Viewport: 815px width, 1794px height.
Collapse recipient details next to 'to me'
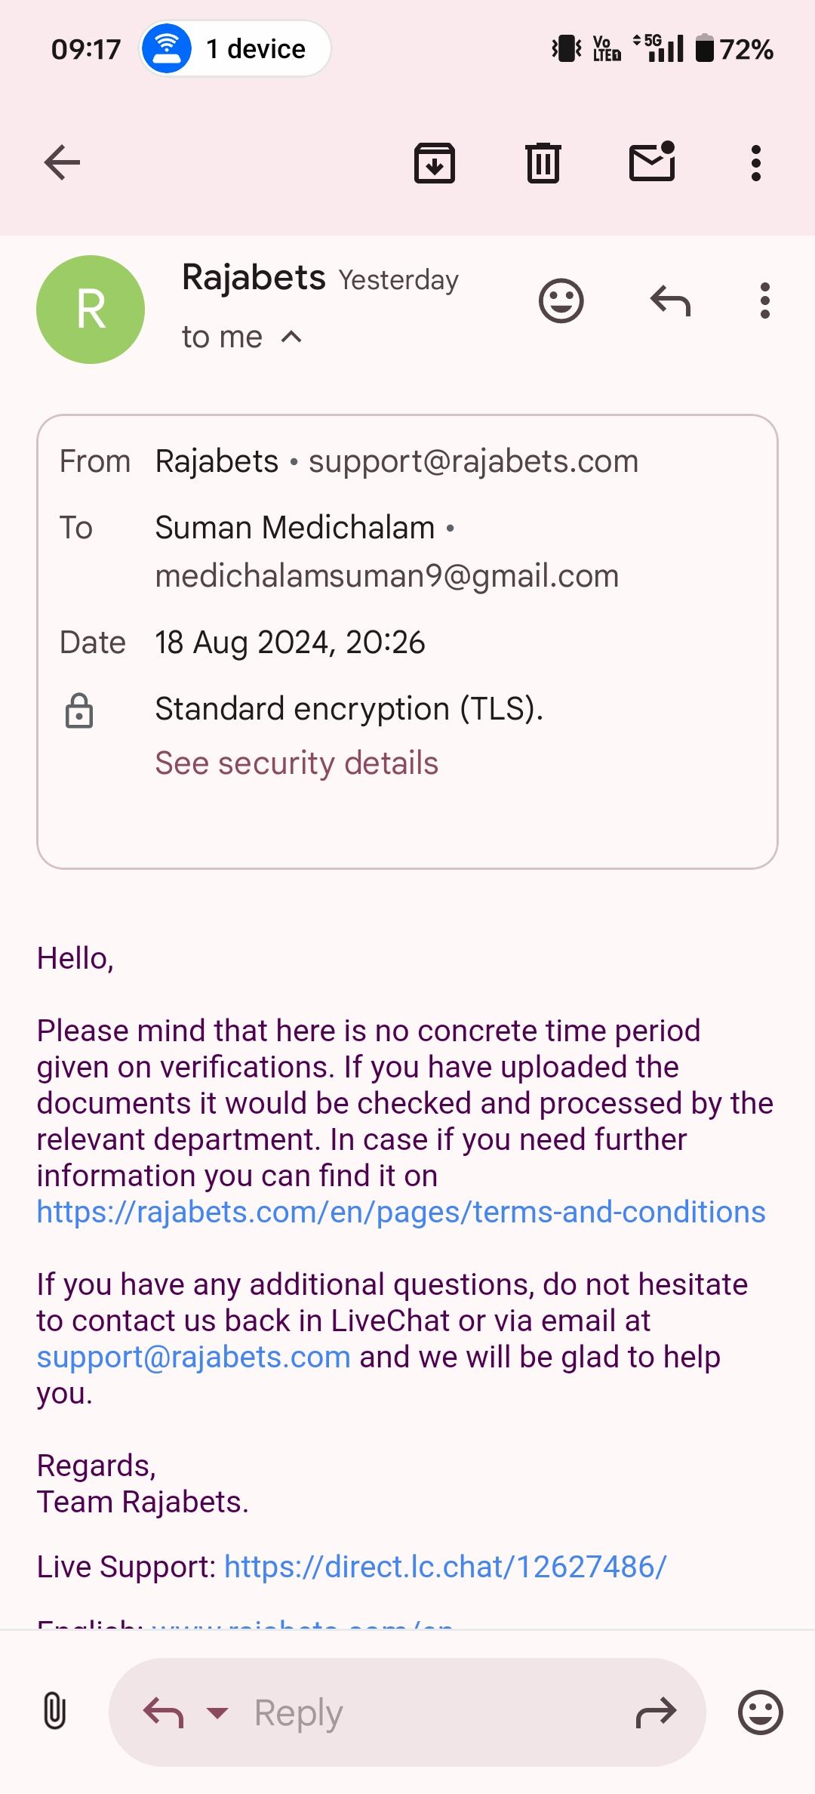[x=291, y=338]
